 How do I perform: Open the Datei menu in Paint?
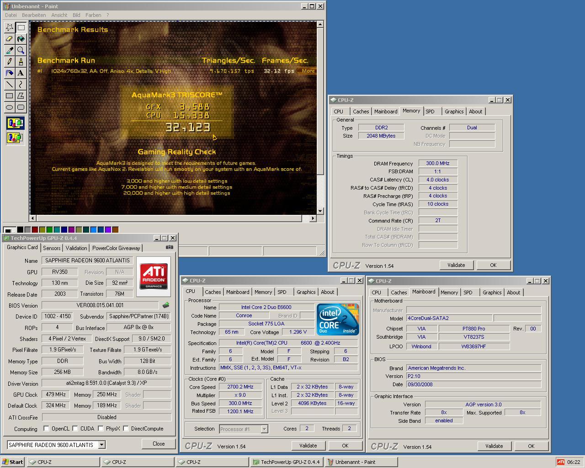11,15
